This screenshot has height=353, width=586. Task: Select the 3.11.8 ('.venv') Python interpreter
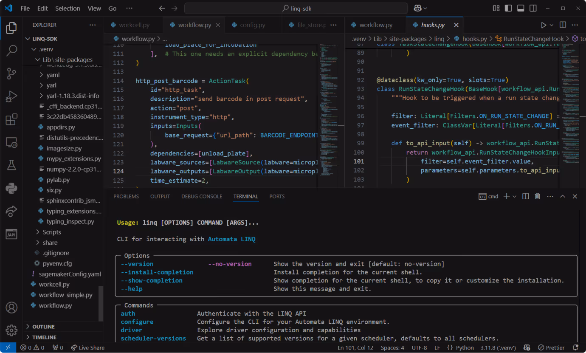[x=498, y=347]
